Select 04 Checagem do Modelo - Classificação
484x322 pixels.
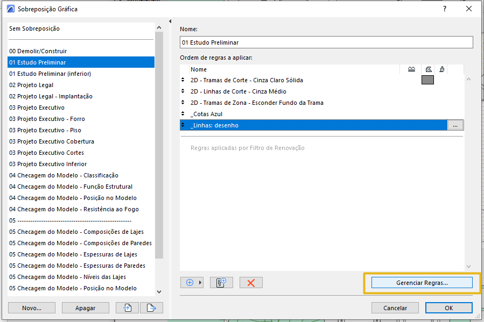81,175
